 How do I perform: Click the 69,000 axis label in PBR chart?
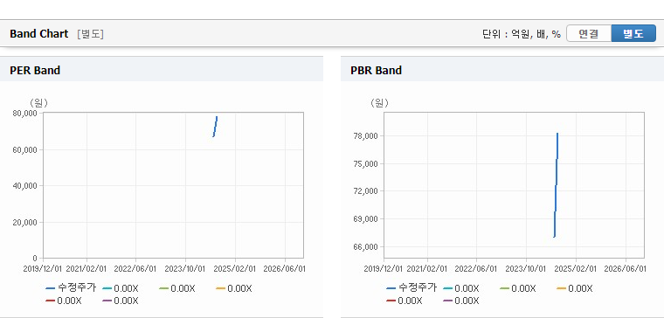[367, 219]
